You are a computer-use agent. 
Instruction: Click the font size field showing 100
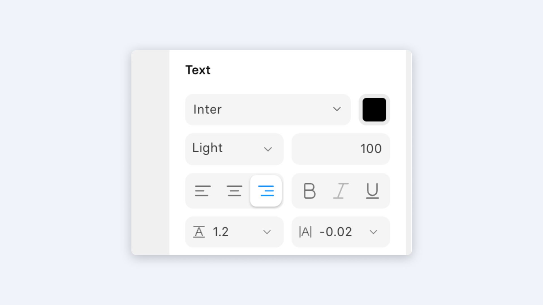point(341,149)
